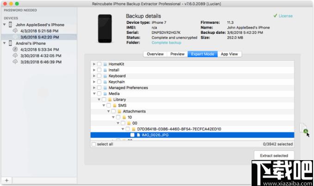Switch to the App View tab

pyautogui.click(x=229, y=54)
